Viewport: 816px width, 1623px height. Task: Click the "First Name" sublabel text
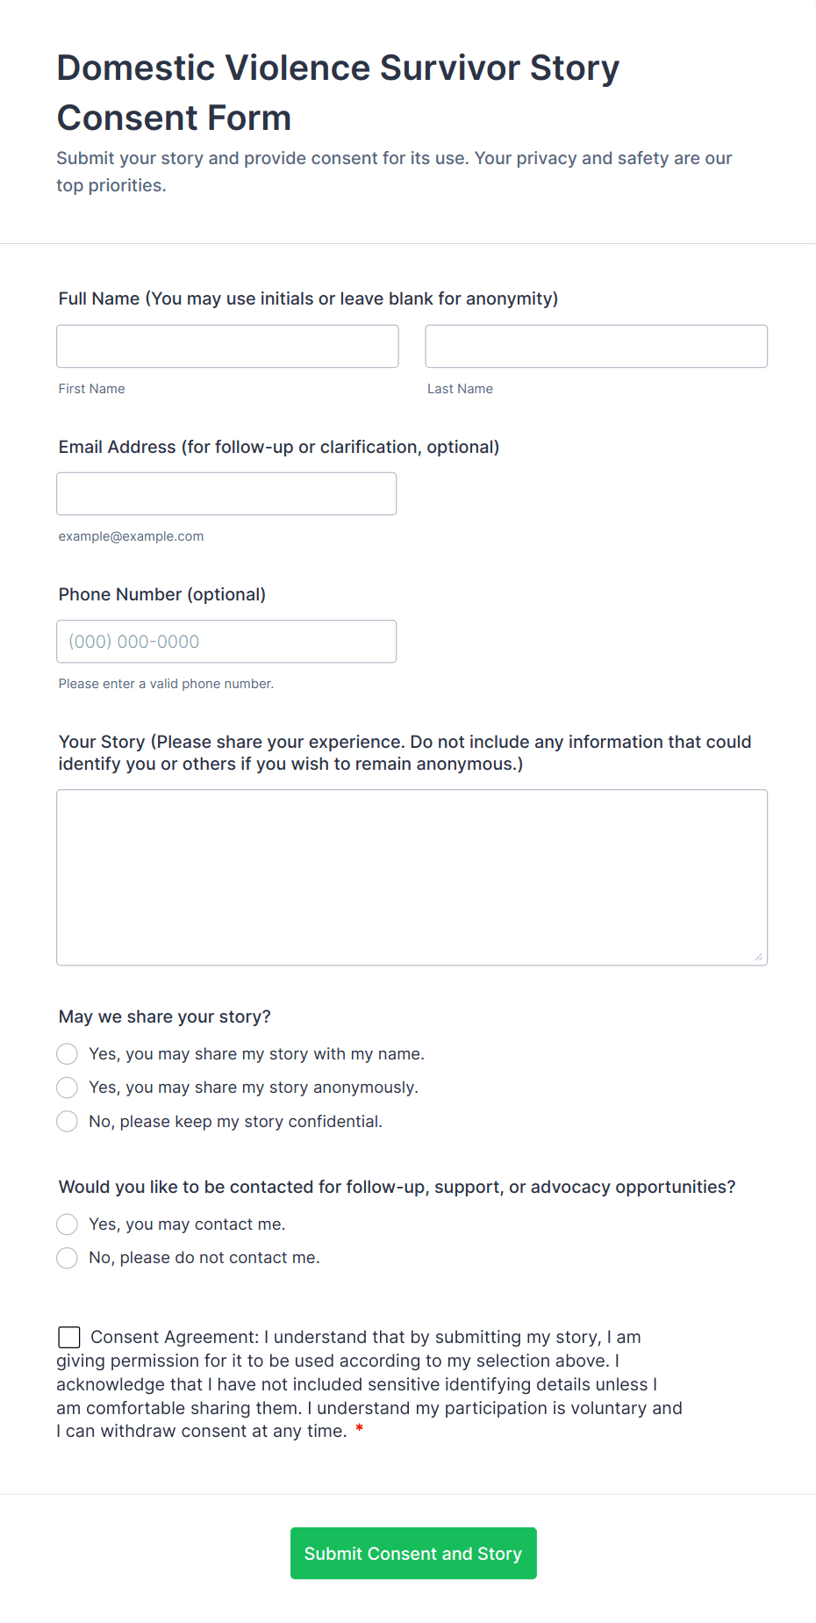click(x=92, y=389)
